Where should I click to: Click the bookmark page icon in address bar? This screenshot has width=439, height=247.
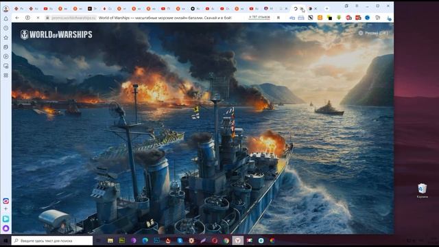click(x=278, y=18)
